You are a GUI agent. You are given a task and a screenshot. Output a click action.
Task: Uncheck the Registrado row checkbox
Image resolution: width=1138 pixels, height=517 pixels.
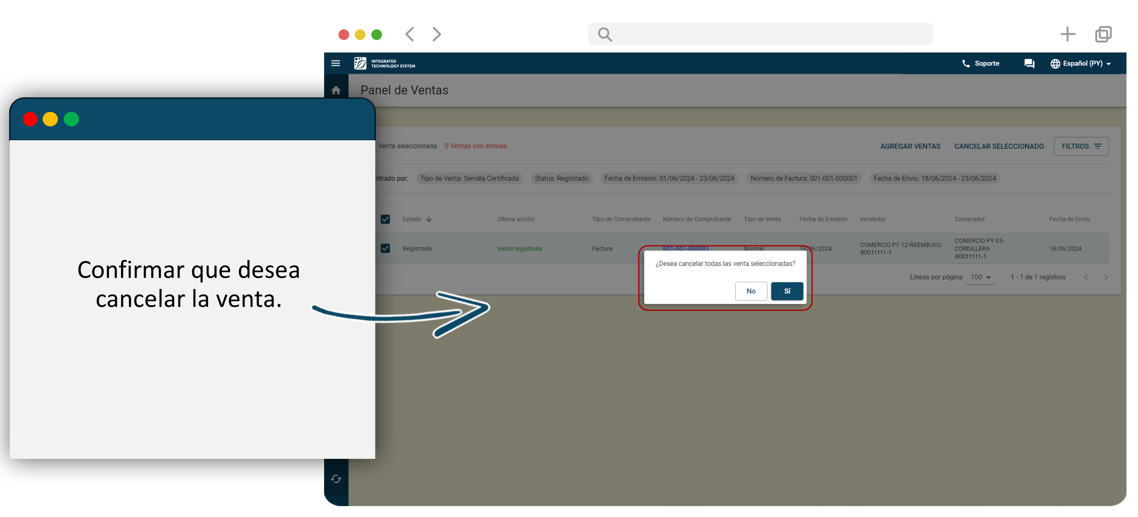385,248
